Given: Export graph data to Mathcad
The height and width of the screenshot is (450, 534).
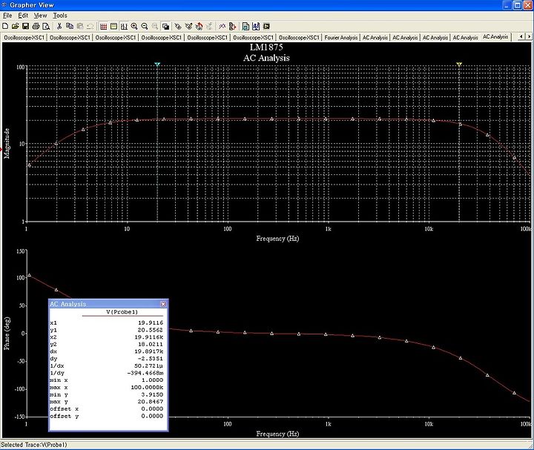Looking at the screenshot, I should [x=256, y=26].
